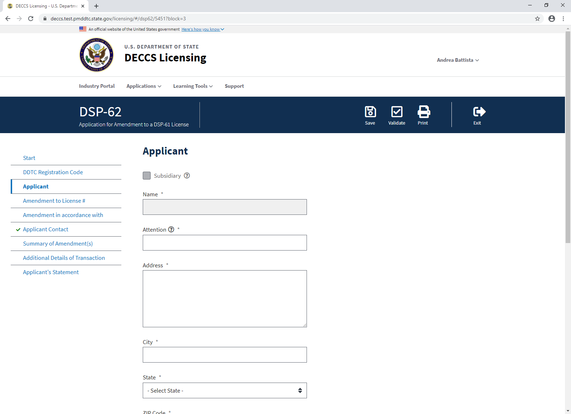571x414 pixels.
Task: Open the Andrea Battista user menu
Action: click(458, 60)
